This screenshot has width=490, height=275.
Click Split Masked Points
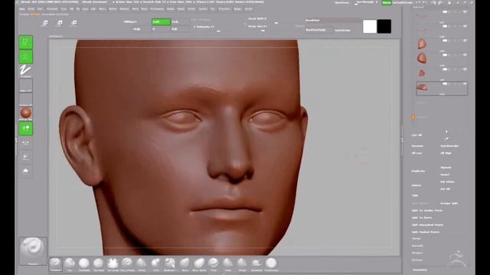(426, 232)
